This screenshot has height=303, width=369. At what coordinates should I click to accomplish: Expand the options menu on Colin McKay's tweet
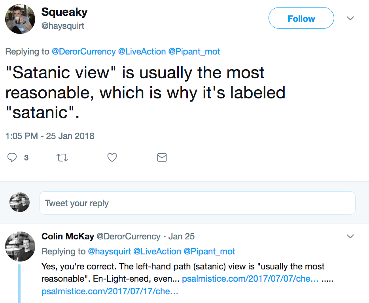[x=350, y=236]
